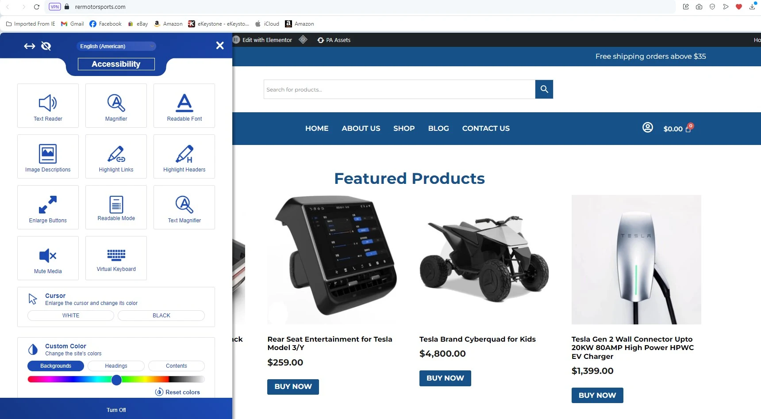Open the browser downloads icon
Viewport: 761px width, 419px height.
tap(752, 7)
